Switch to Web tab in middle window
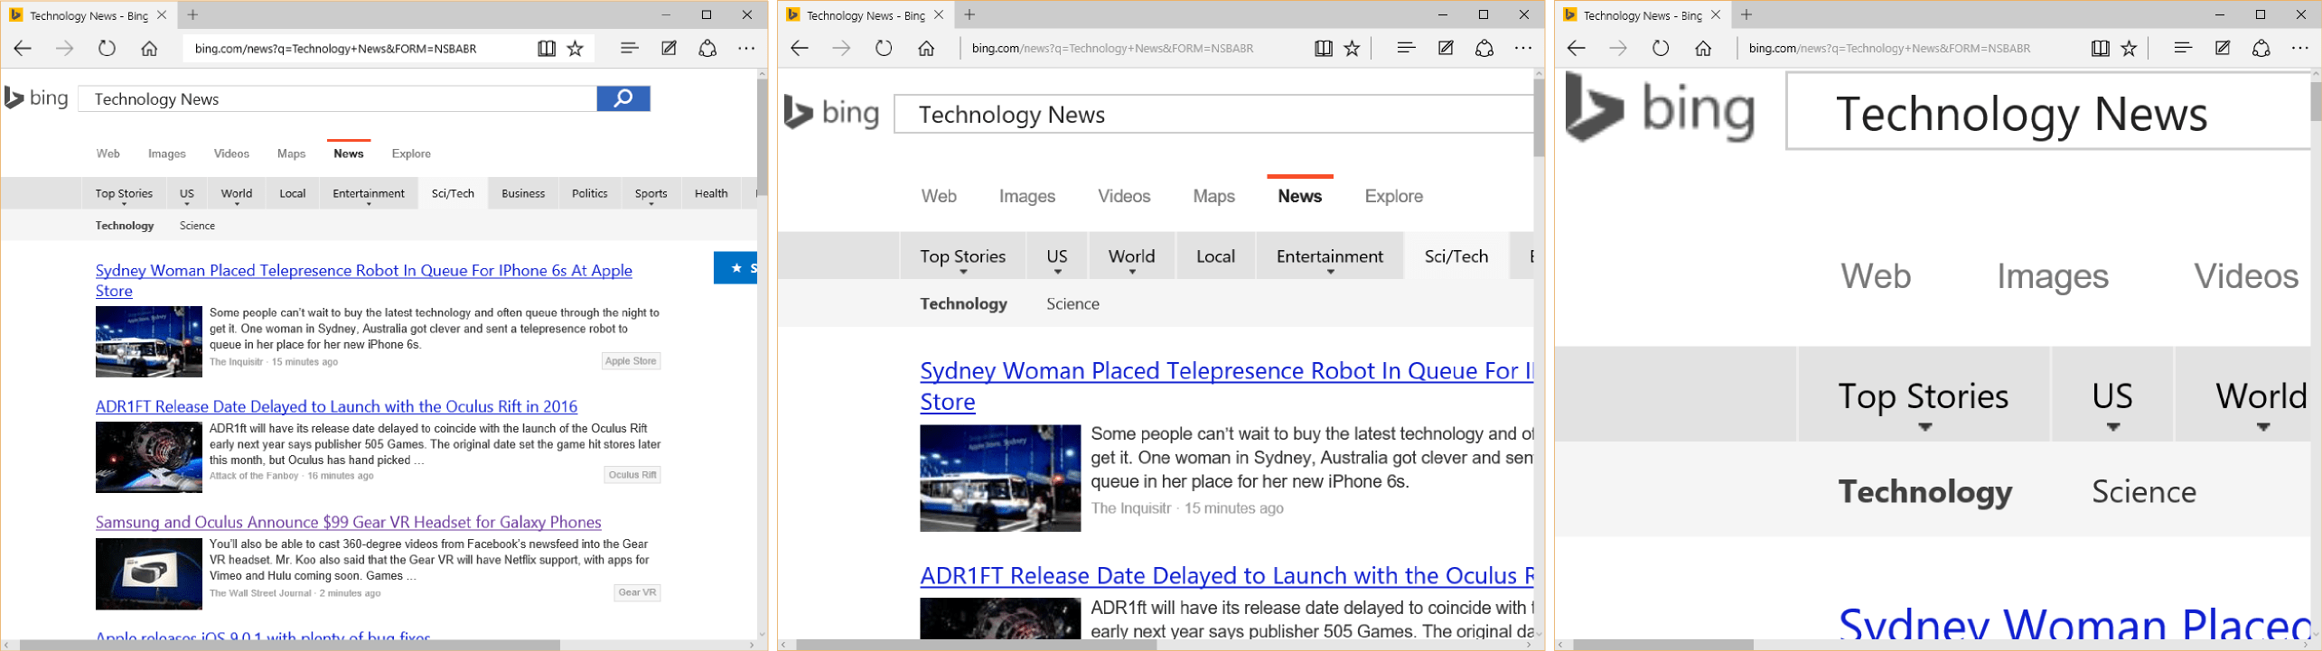2322x651 pixels. coord(939,196)
